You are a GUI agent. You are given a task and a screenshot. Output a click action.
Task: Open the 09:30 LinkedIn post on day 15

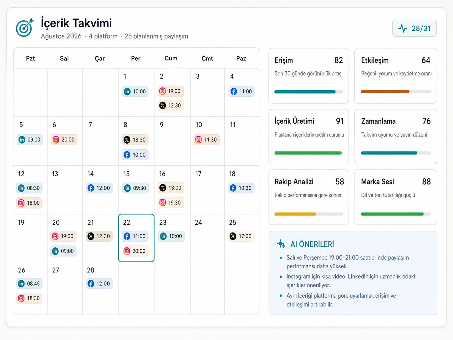tap(135, 188)
